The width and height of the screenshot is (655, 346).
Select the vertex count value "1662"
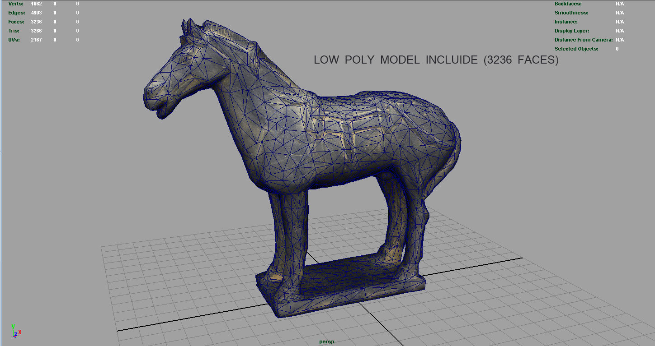coord(36,4)
